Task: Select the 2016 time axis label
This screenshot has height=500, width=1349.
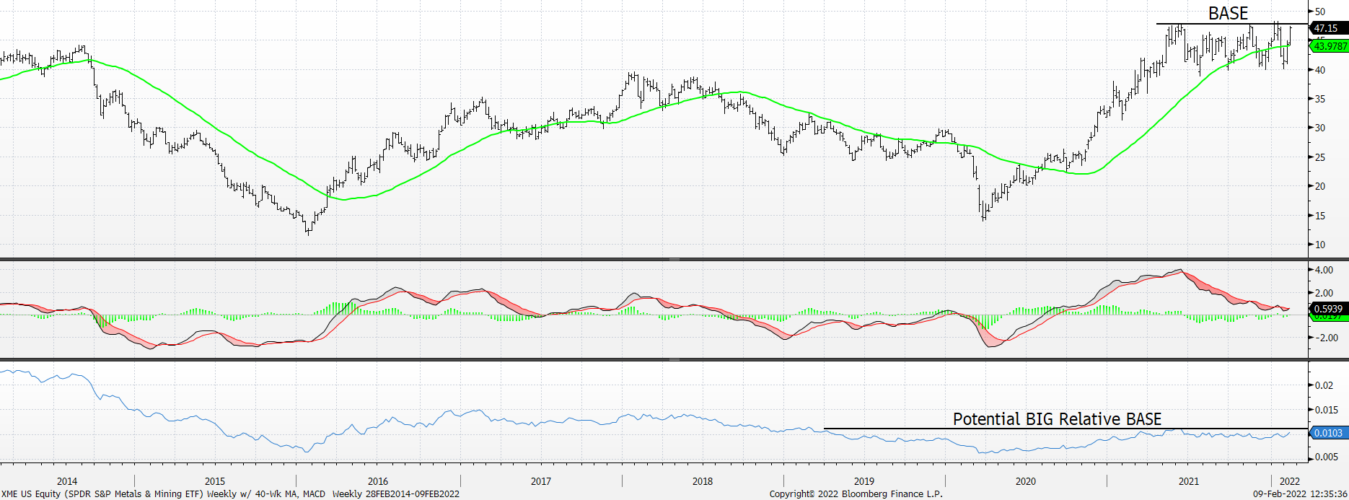Action: coord(378,481)
